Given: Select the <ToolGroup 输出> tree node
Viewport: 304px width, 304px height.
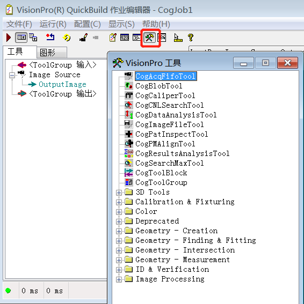Looking at the screenshot, I should [x=63, y=94].
